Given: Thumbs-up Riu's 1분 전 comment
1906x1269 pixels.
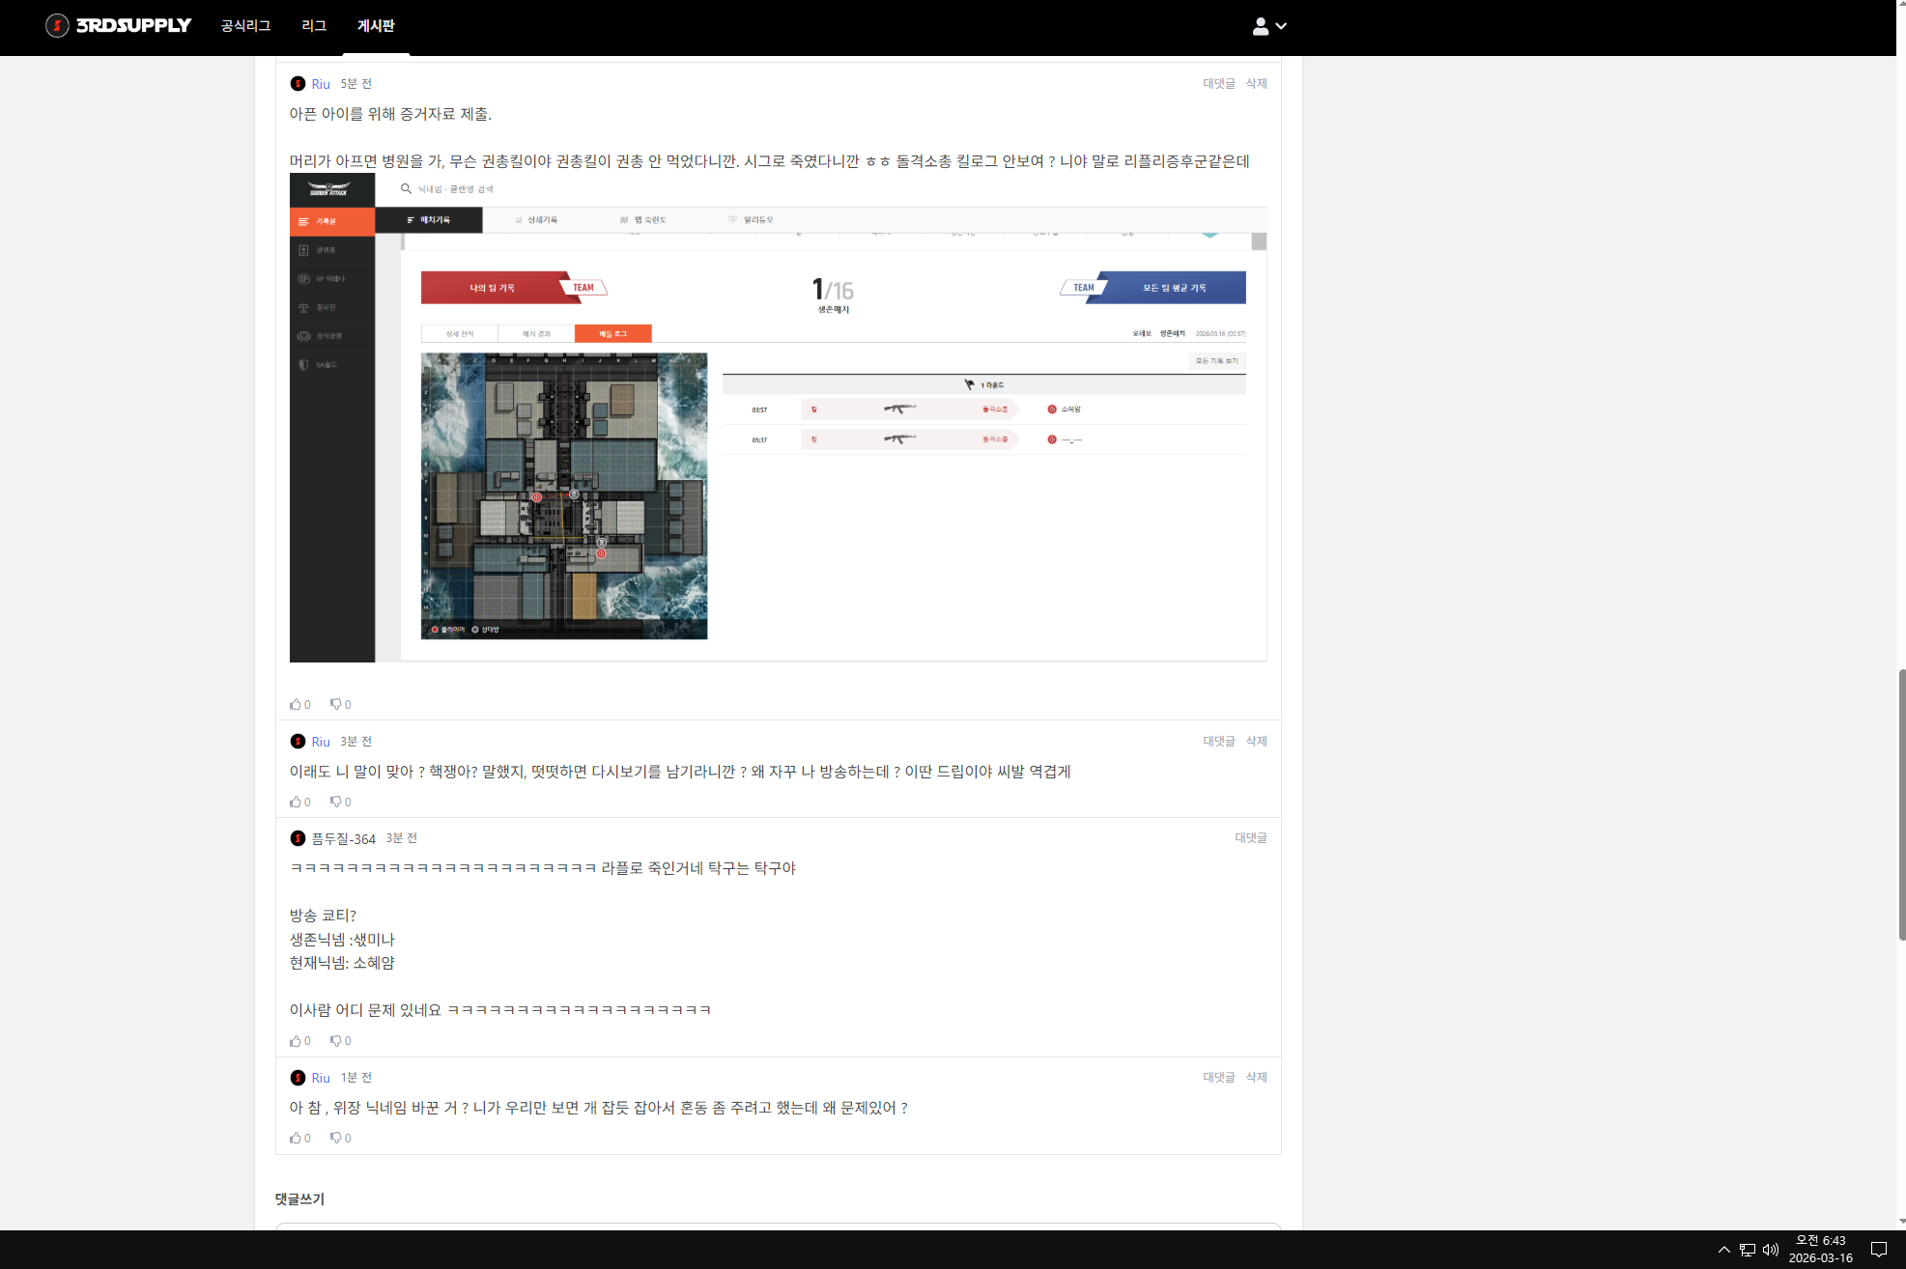Looking at the screenshot, I should coord(296,1138).
